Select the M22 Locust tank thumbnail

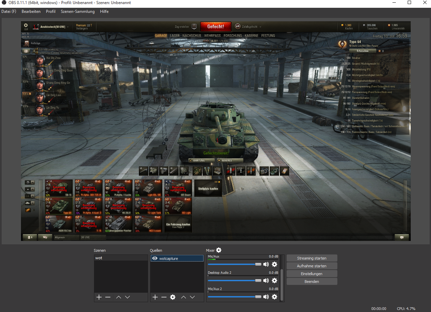click(x=148, y=224)
